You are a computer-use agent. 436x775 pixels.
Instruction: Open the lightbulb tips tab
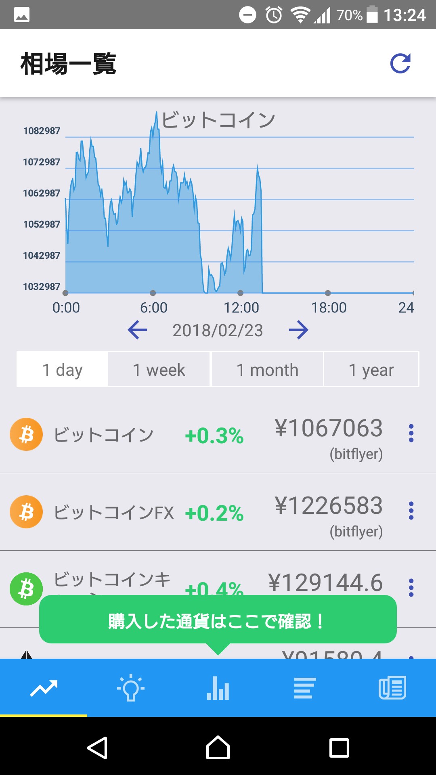(x=131, y=688)
